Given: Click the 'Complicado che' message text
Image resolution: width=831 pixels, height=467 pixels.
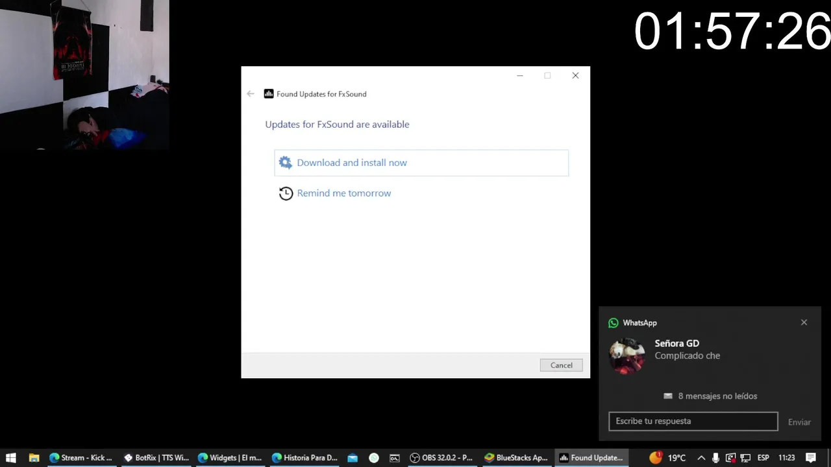Looking at the screenshot, I should coord(687,356).
